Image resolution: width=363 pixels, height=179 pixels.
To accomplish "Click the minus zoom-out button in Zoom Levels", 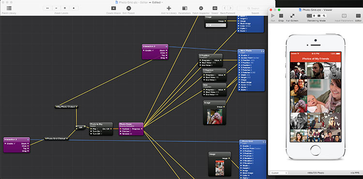I will (56, 8).
